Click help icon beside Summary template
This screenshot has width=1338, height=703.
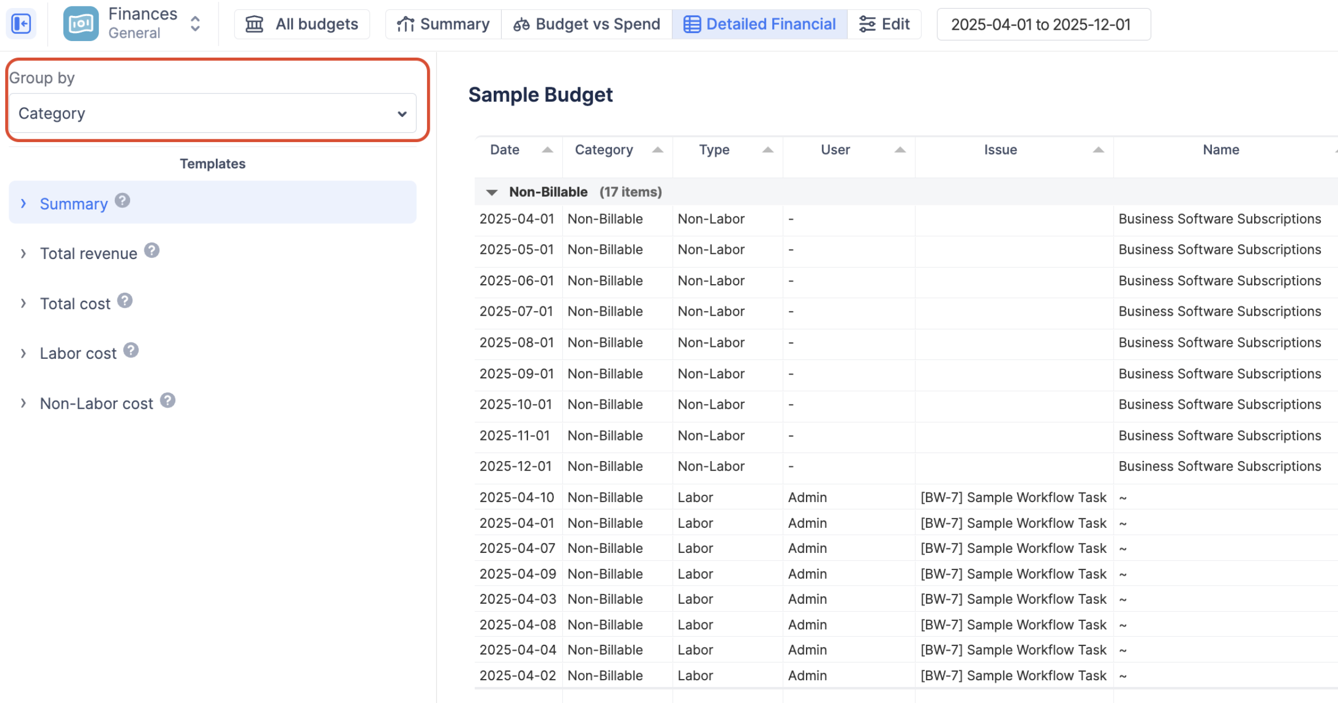point(122,201)
